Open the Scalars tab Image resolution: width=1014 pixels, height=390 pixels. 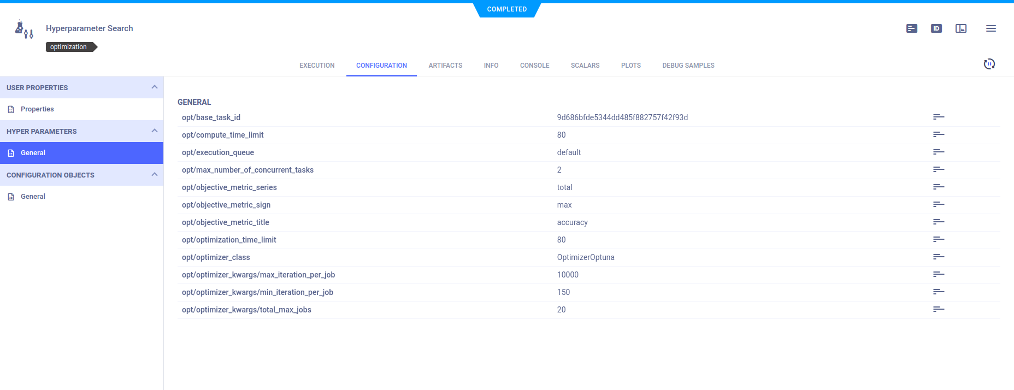tap(585, 66)
